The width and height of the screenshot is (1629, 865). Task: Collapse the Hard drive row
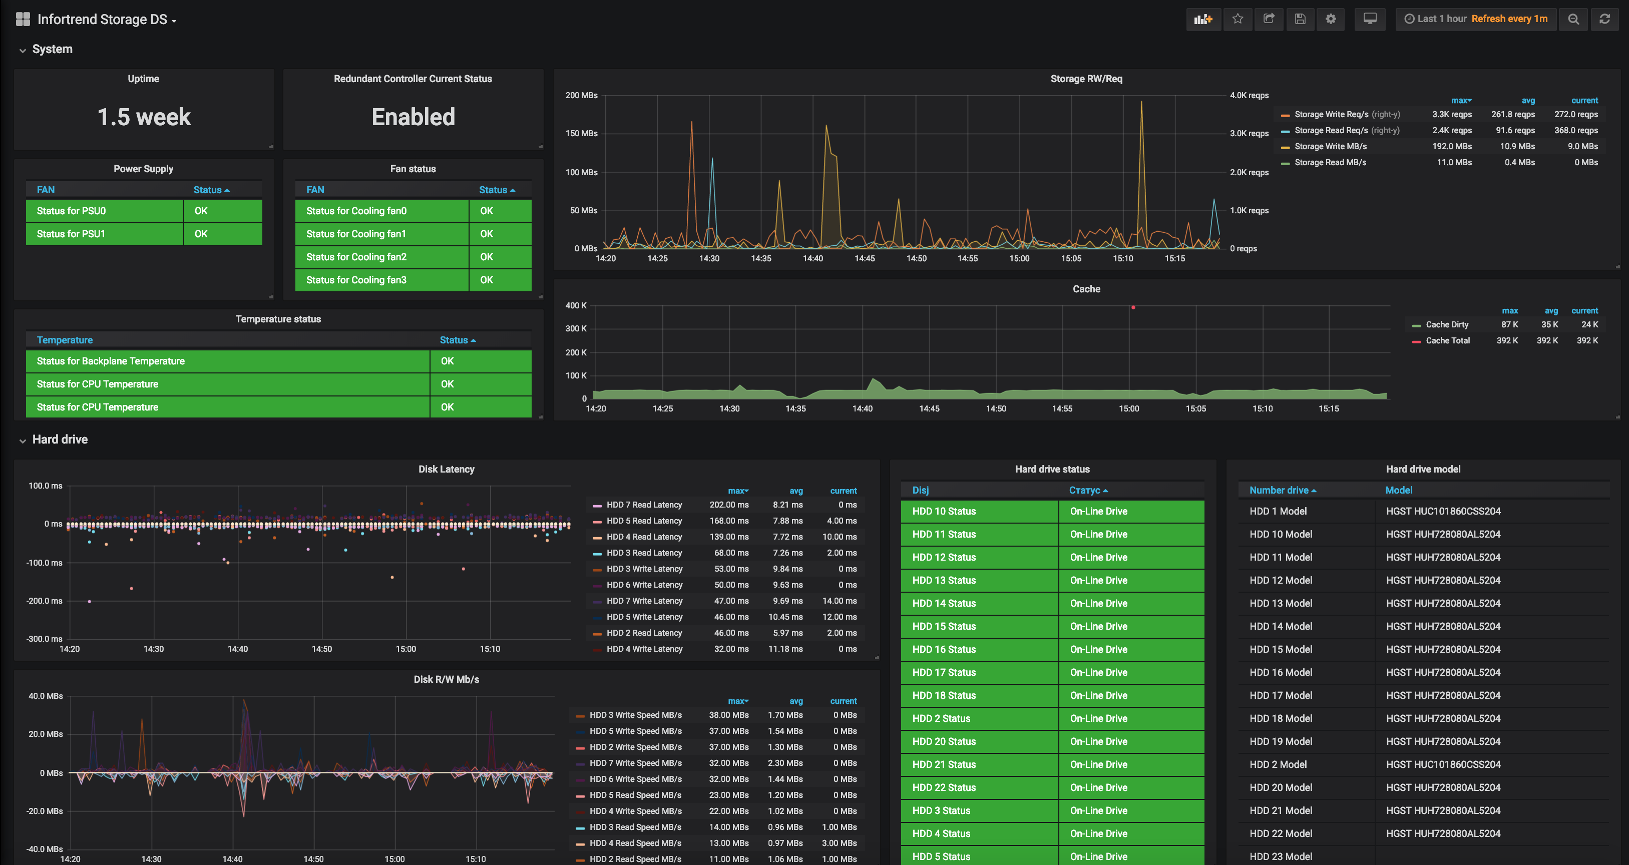[60, 440]
